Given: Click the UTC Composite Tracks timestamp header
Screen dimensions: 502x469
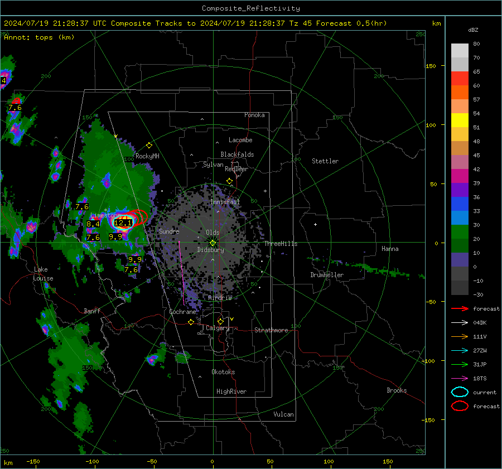Looking at the screenshot, I should tap(195, 23).
